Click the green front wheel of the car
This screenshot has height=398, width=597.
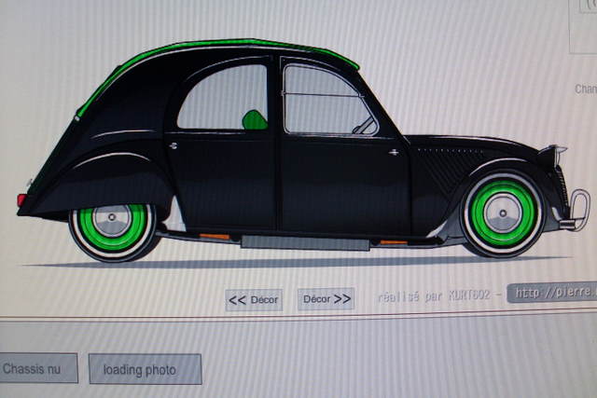click(503, 213)
